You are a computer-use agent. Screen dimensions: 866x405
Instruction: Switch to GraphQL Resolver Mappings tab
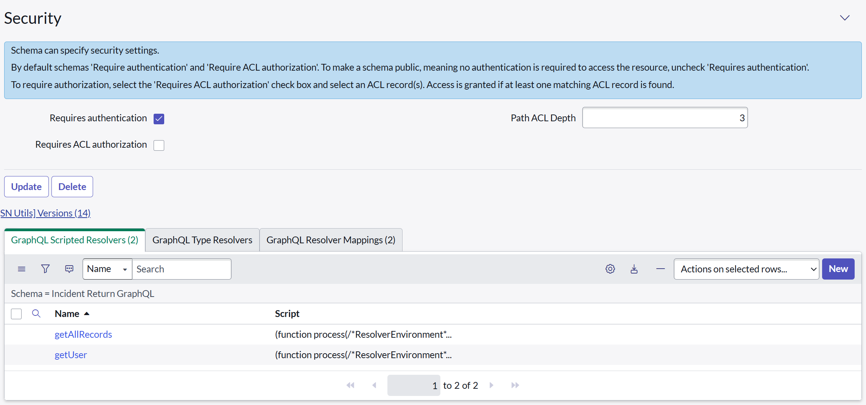[331, 240]
